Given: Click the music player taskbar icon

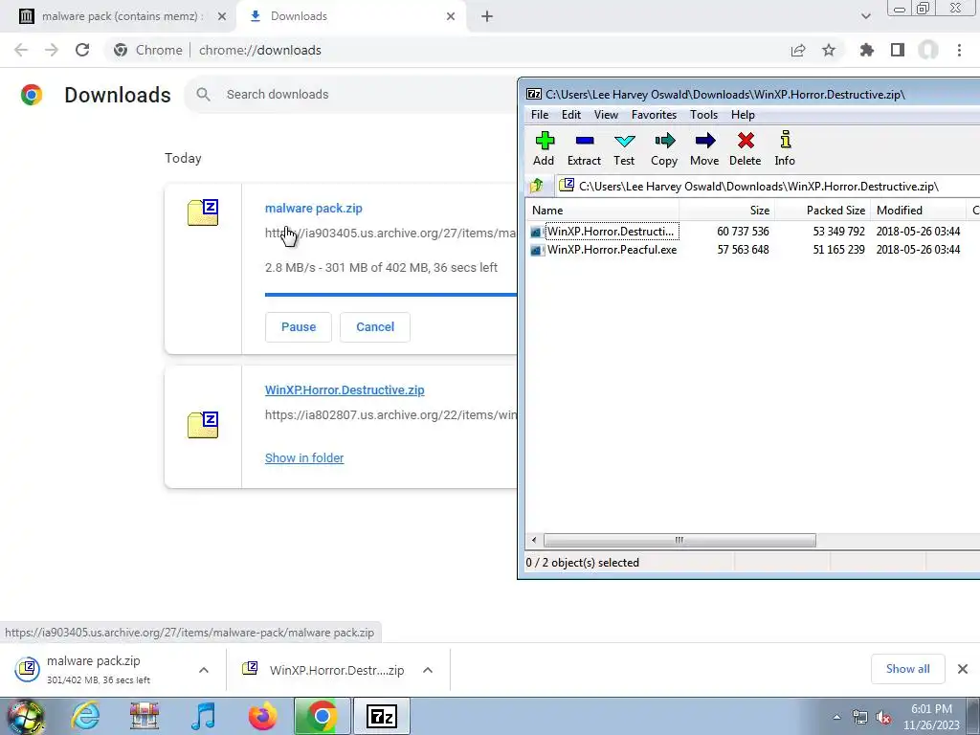Looking at the screenshot, I should tap(203, 716).
